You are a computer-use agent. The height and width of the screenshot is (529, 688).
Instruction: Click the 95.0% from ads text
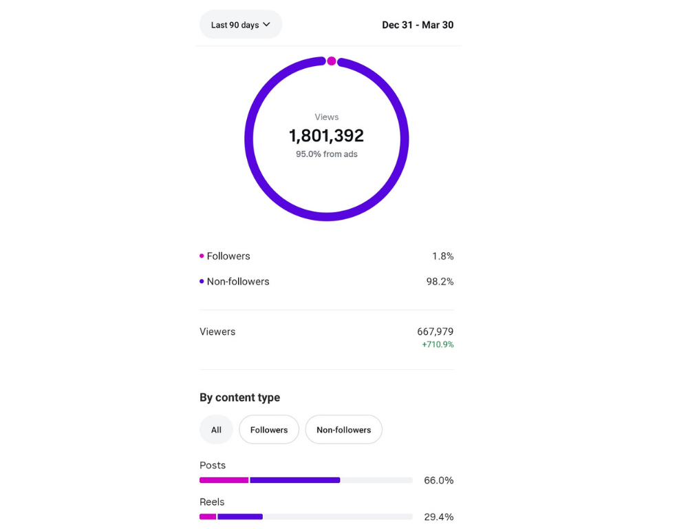click(x=326, y=154)
